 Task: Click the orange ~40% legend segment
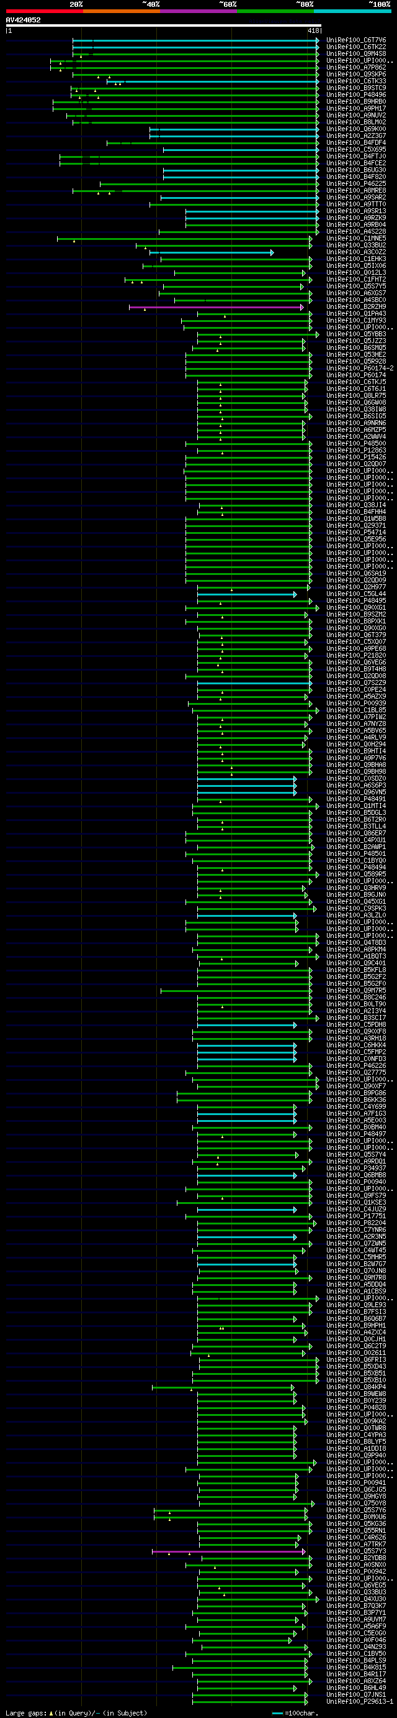click(x=121, y=11)
